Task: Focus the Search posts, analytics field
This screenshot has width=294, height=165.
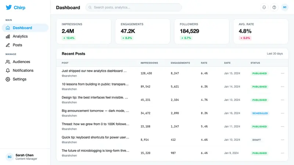Action: point(133,7)
